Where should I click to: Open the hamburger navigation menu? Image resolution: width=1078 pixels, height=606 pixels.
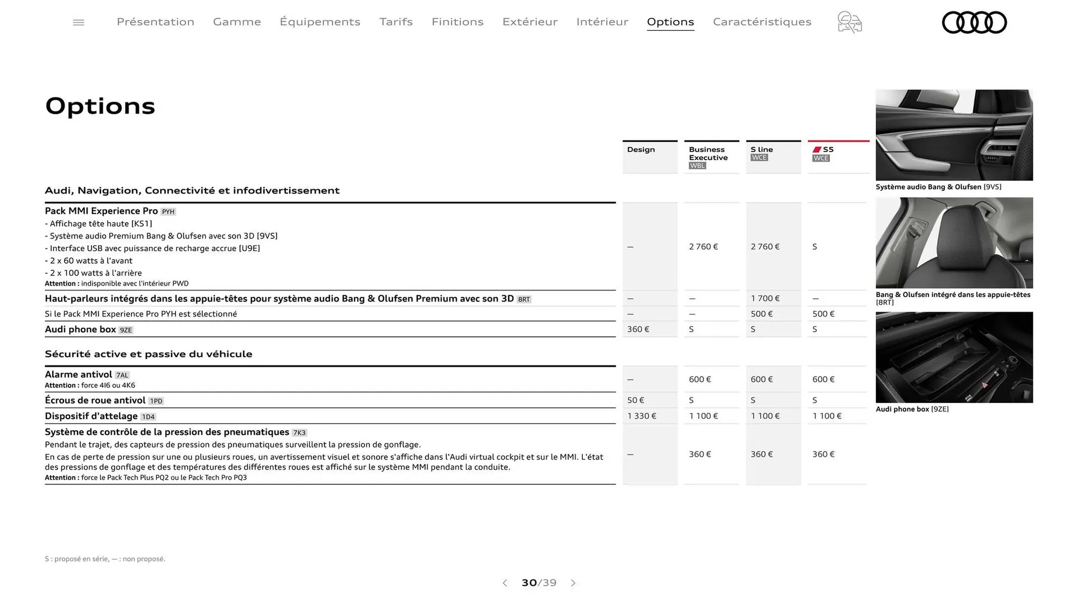[x=78, y=22]
